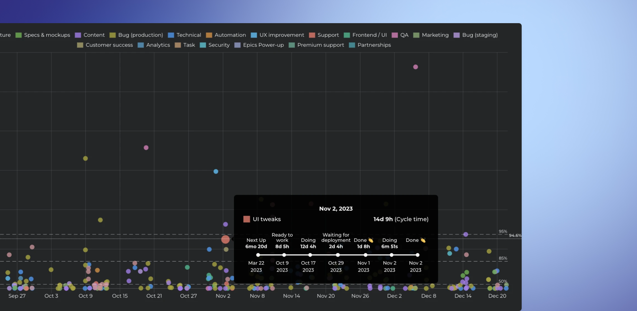
Task: Click the Ready to work timeline marker
Action: point(284,255)
